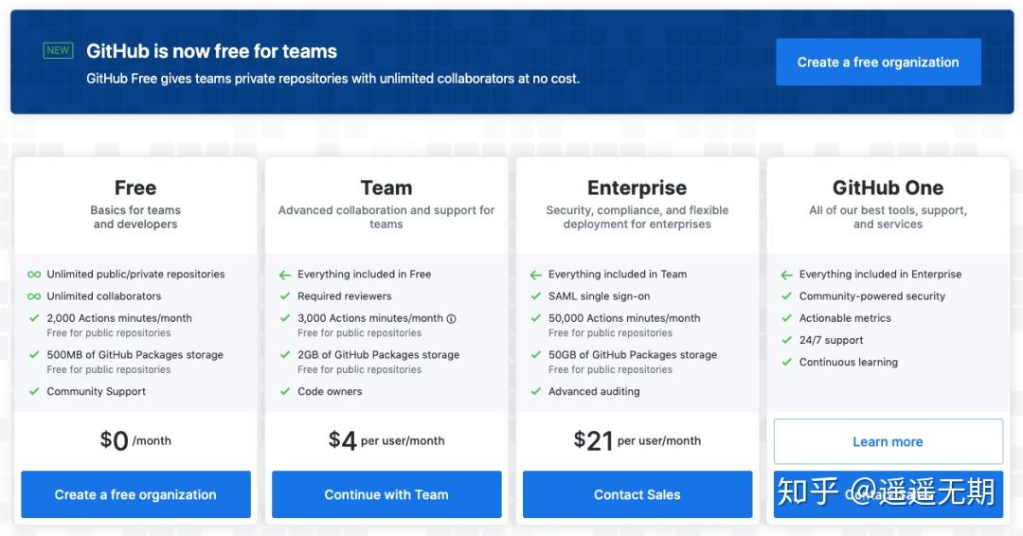This screenshot has height=536, width=1023.
Task: Click checkmark beside 3,000 Actions minutes/month
Action: [x=284, y=318]
